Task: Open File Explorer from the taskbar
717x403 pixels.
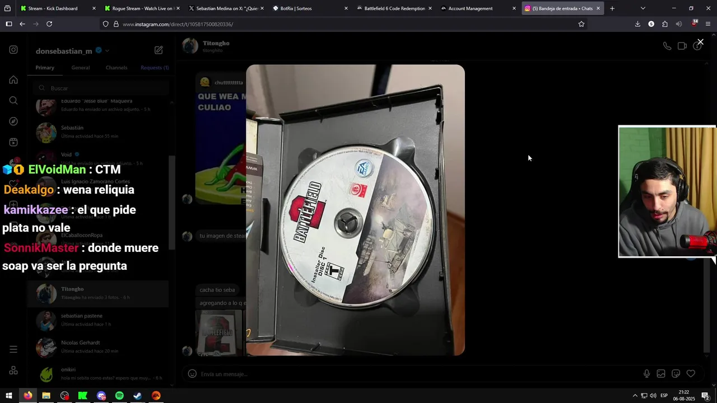Action: pos(46,396)
